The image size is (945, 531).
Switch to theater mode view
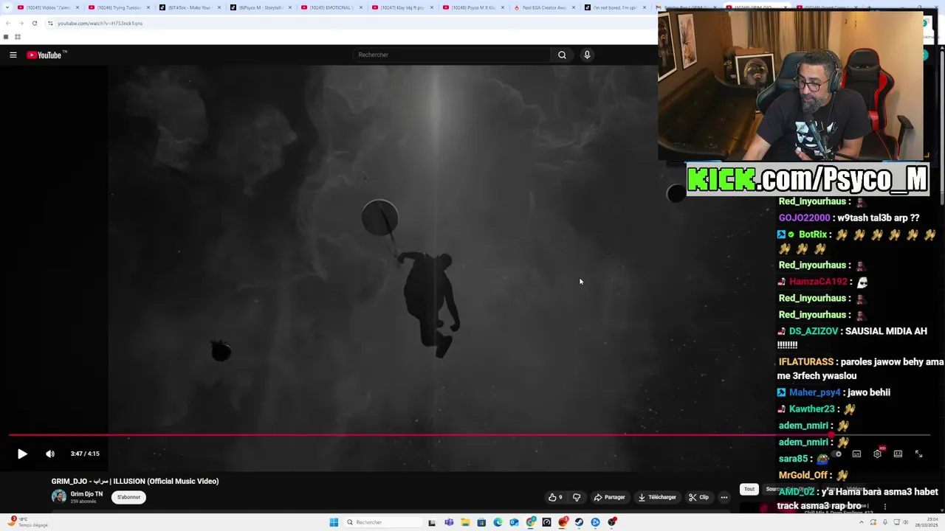pyautogui.click(x=898, y=454)
